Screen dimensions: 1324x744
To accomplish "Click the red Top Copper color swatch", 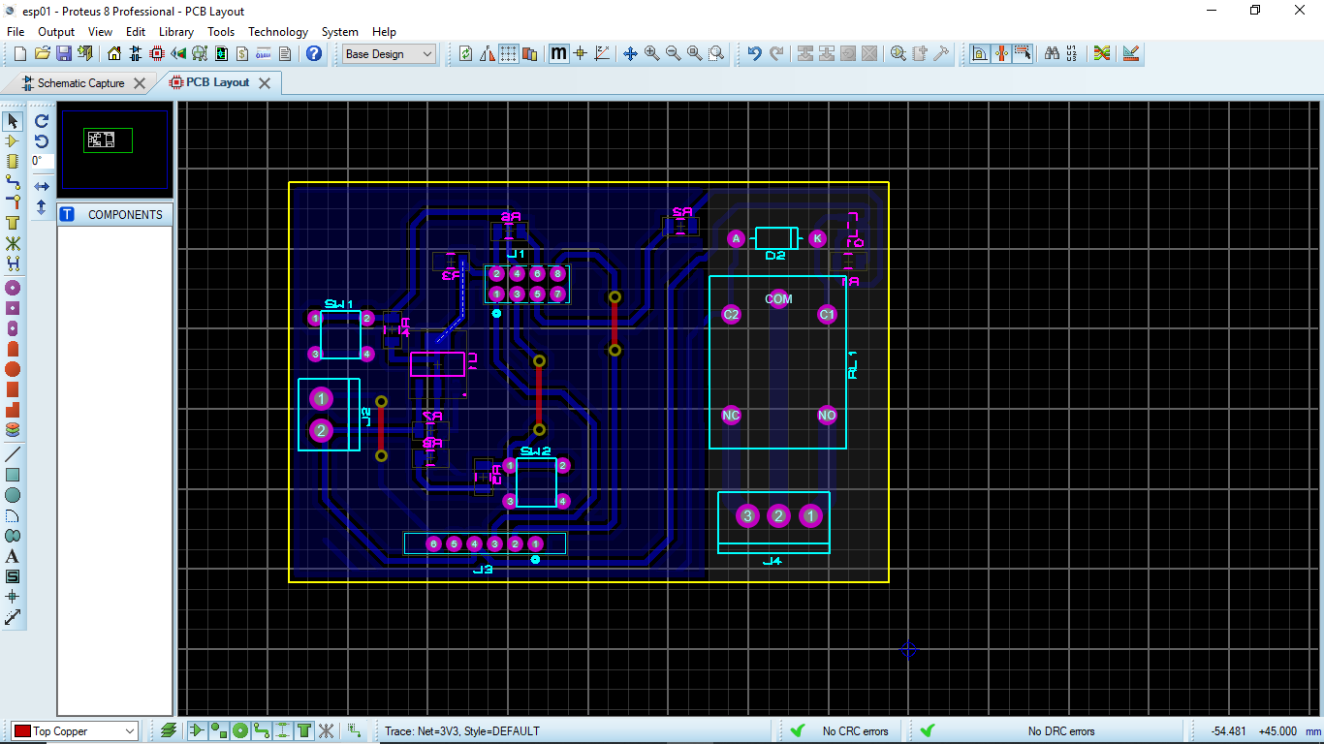I will pos(22,731).
